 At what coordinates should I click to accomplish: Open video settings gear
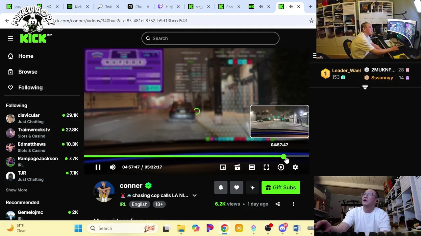pyautogui.click(x=295, y=167)
